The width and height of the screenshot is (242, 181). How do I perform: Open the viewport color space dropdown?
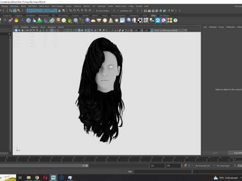(x=170, y=30)
